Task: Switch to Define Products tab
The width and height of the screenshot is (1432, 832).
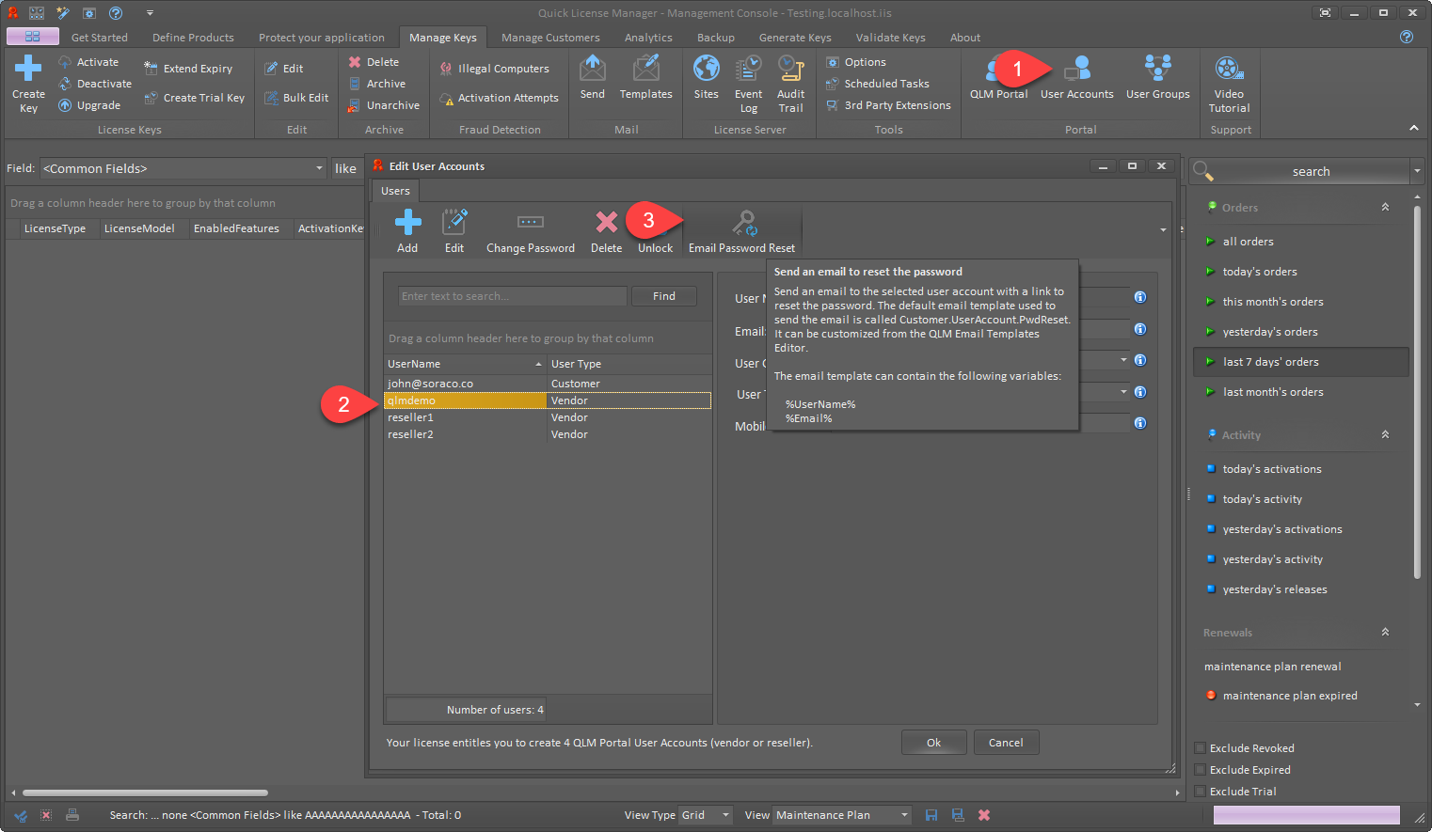Action: coord(193,38)
